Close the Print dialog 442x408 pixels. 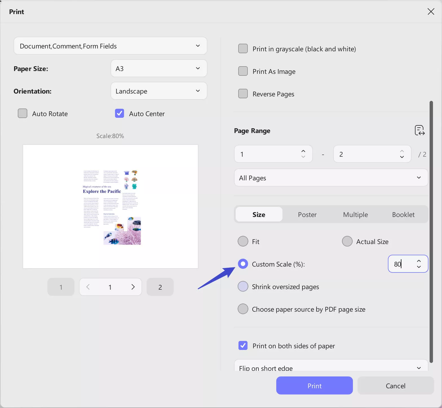[x=431, y=12]
